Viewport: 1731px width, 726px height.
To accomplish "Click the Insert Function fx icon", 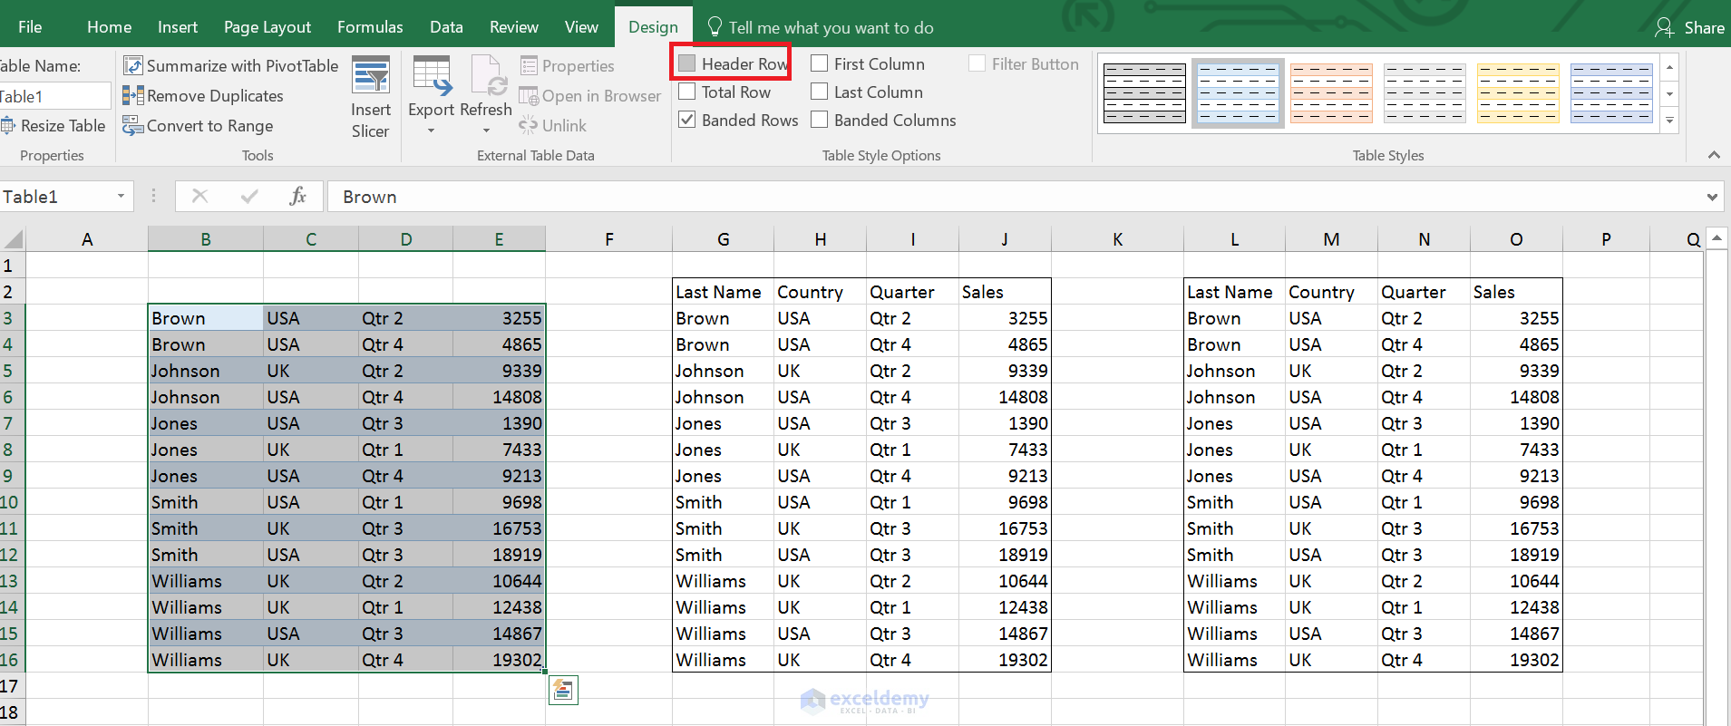I will [x=297, y=197].
